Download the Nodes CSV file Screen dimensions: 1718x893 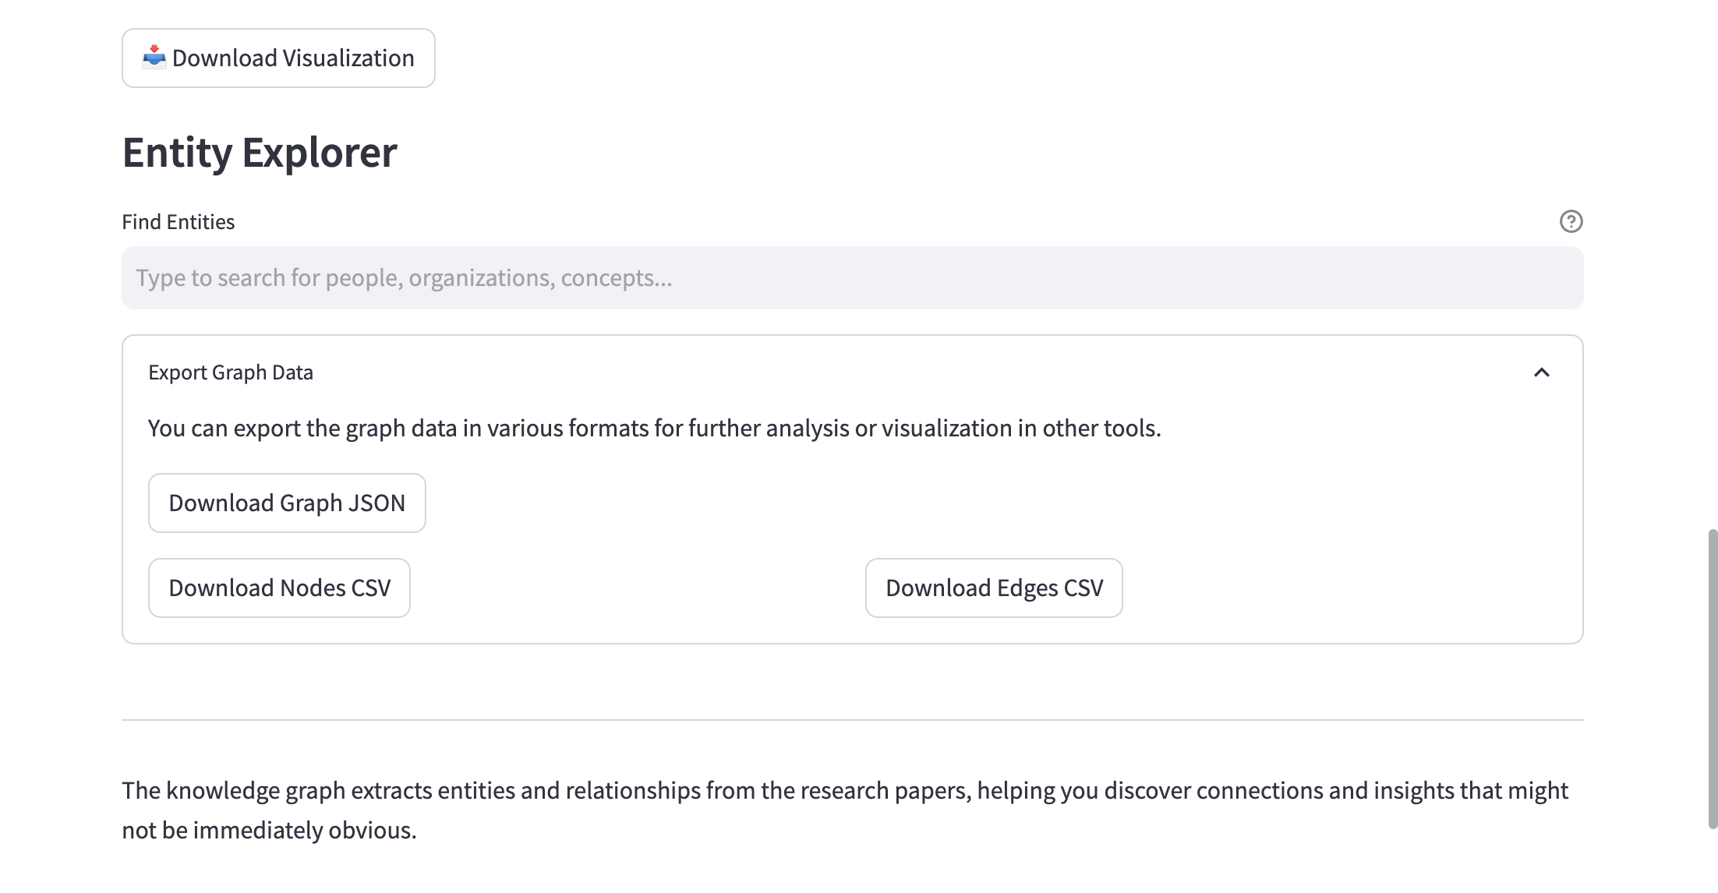(x=279, y=588)
